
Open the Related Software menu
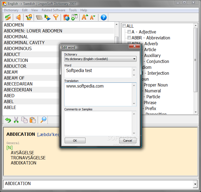[53, 10]
